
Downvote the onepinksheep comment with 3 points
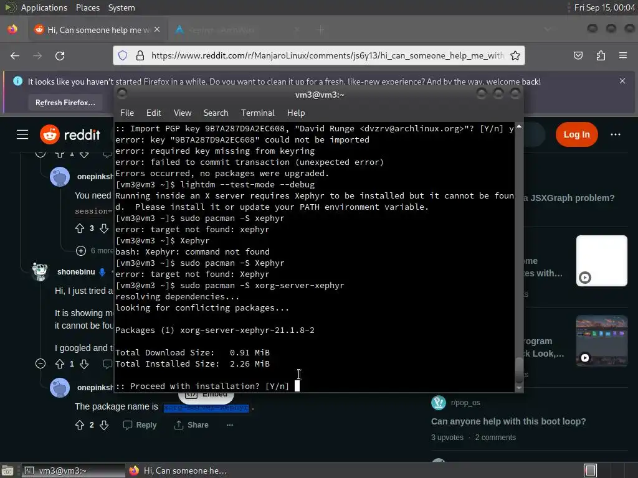(104, 228)
